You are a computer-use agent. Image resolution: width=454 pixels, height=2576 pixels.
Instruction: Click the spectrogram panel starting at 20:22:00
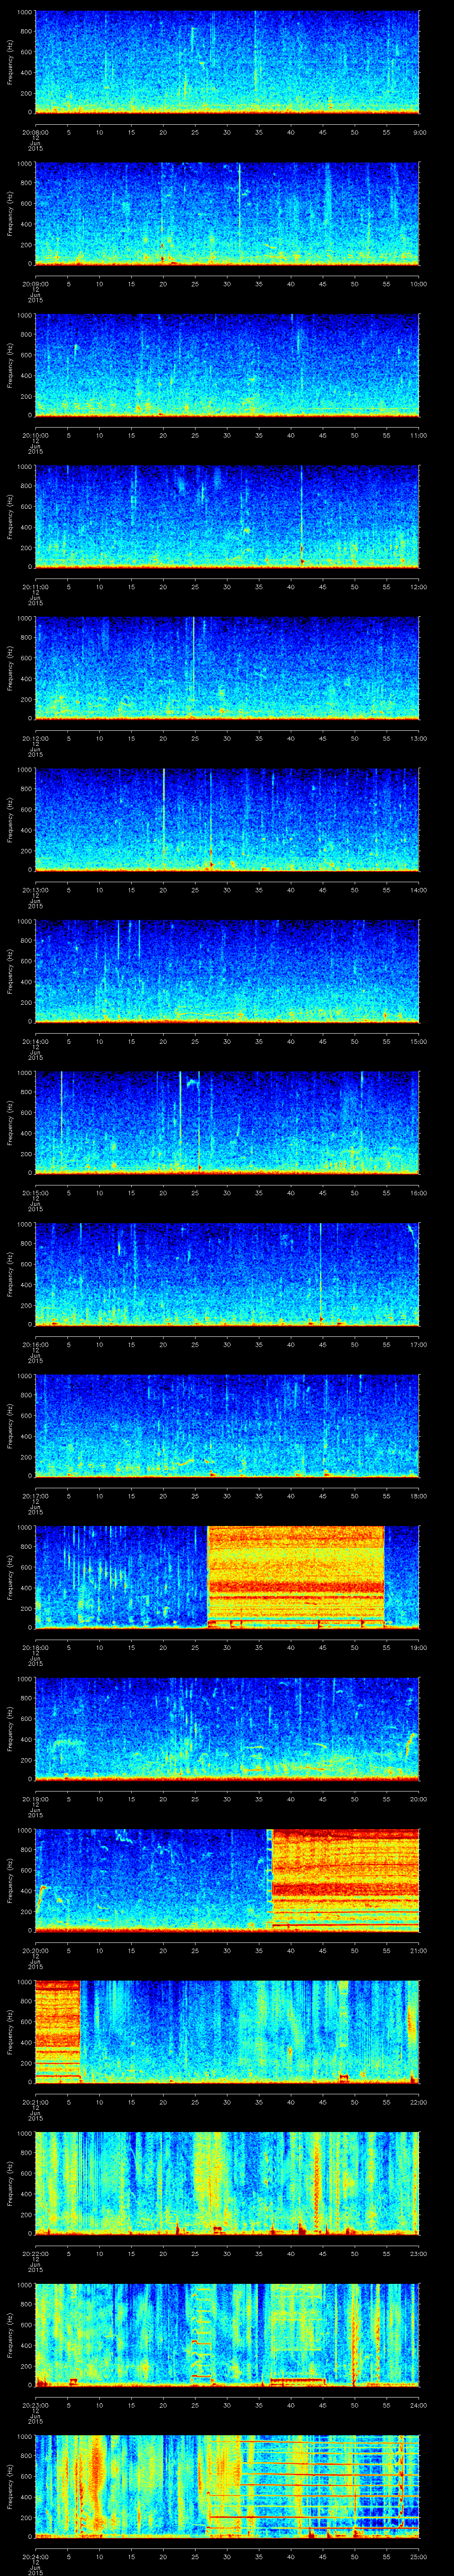[x=227, y=2183]
